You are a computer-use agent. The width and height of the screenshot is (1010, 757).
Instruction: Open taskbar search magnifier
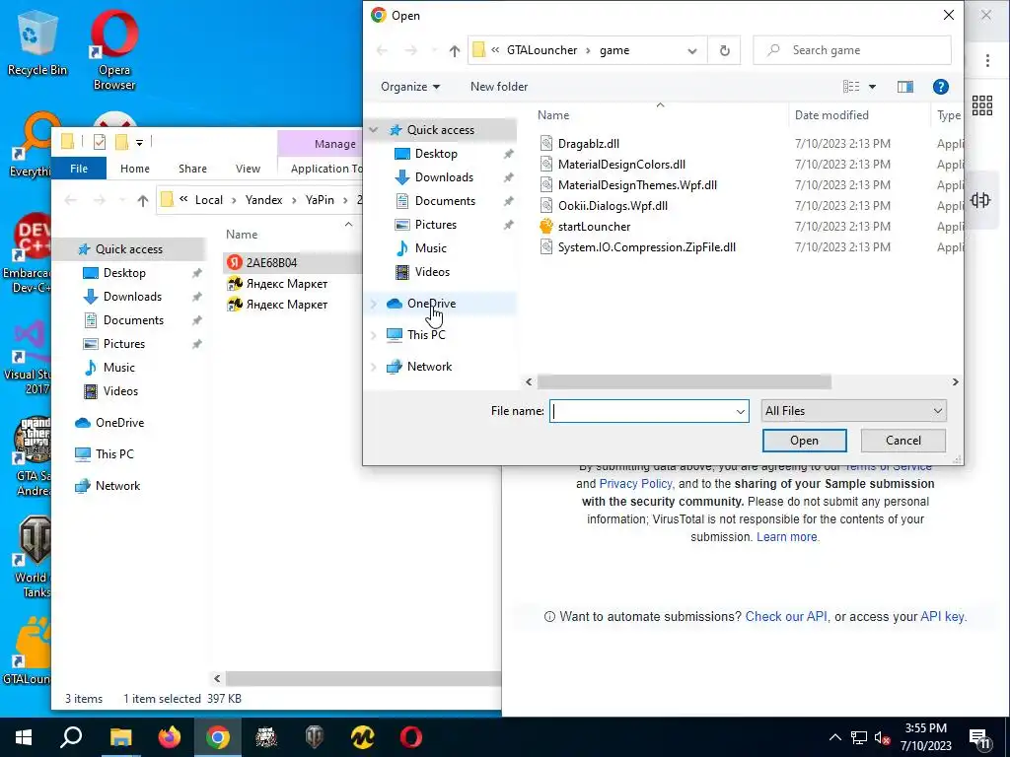click(71, 737)
